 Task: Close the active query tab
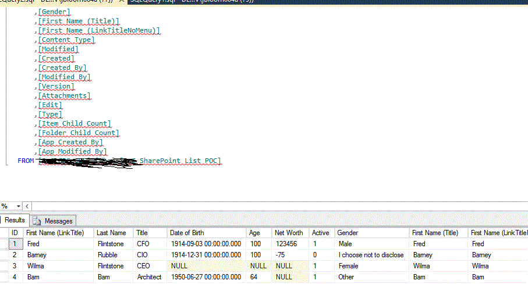pyautogui.click(x=122, y=1)
